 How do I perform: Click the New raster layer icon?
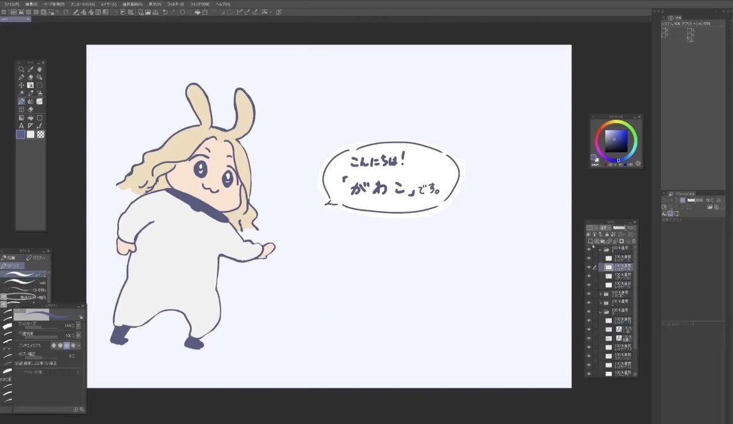[x=589, y=240]
